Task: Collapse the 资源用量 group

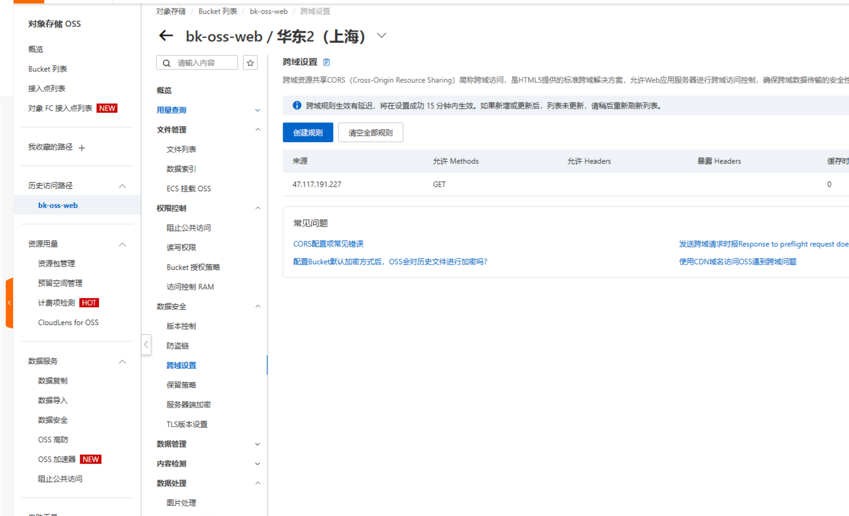Action: 122,244
